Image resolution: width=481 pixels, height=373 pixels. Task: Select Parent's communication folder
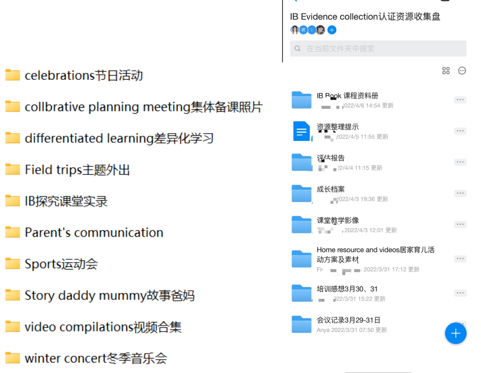point(94,233)
